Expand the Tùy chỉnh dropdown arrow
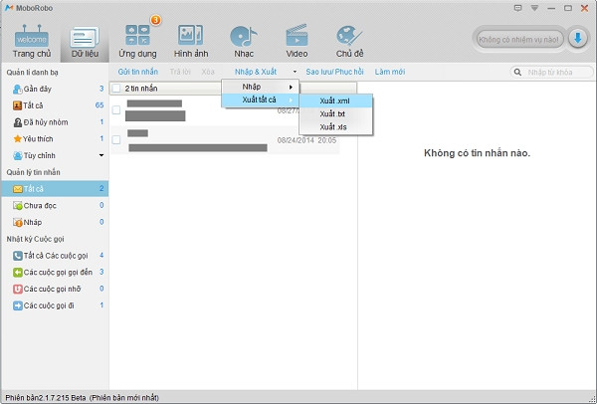Image resolution: width=597 pixels, height=404 pixels. (x=101, y=155)
